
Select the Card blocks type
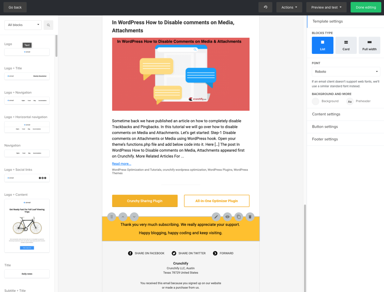click(346, 45)
